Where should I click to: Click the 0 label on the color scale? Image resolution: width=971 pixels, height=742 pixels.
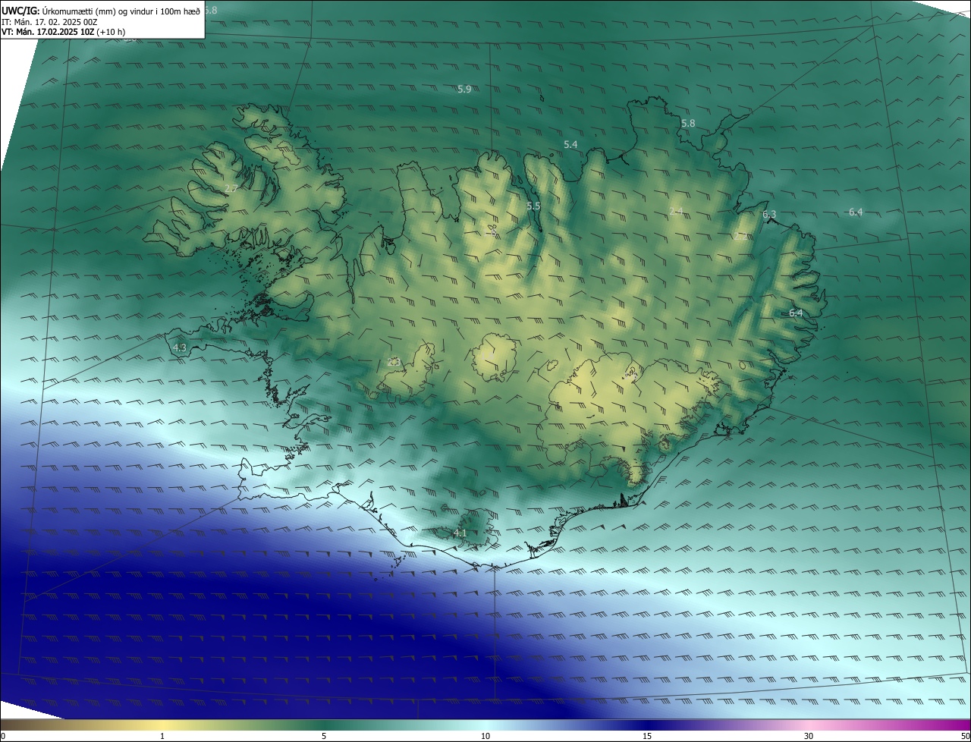click(2, 736)
